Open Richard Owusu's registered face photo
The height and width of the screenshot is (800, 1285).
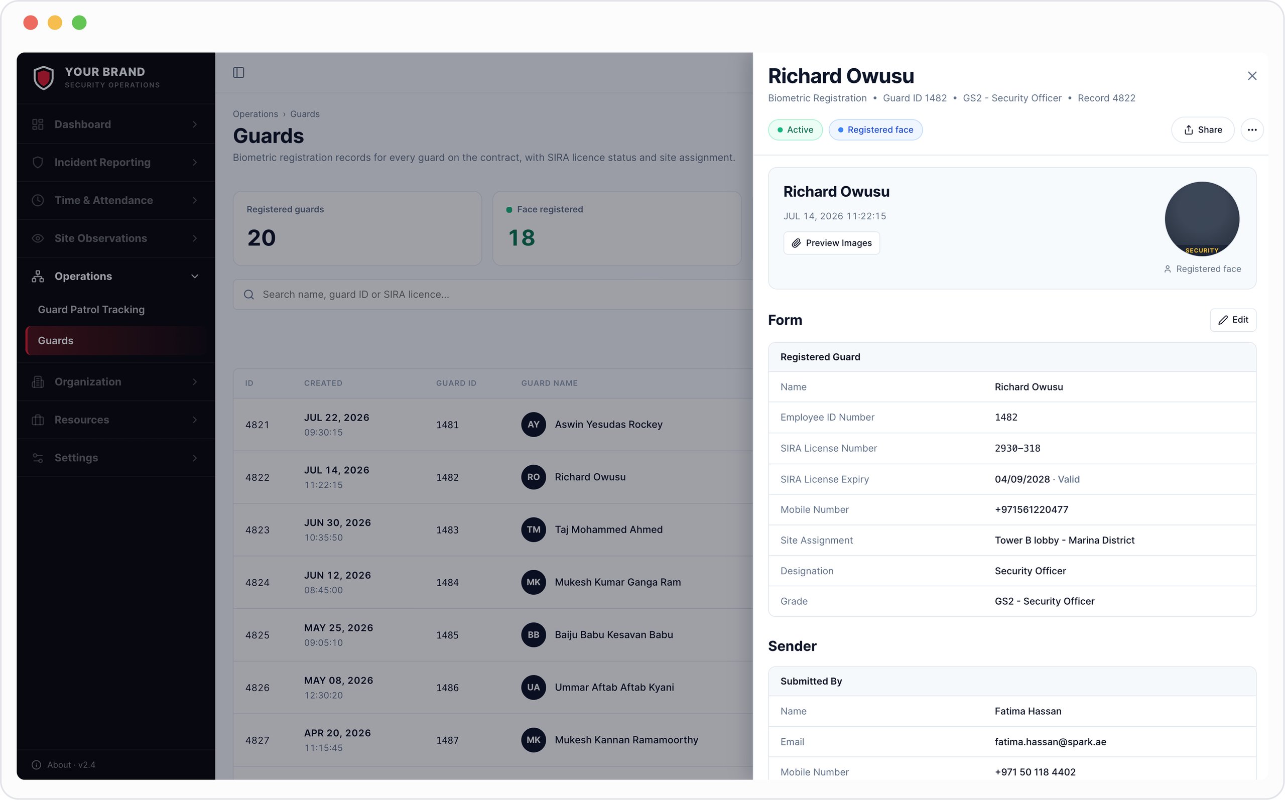tap(1201, 219)
